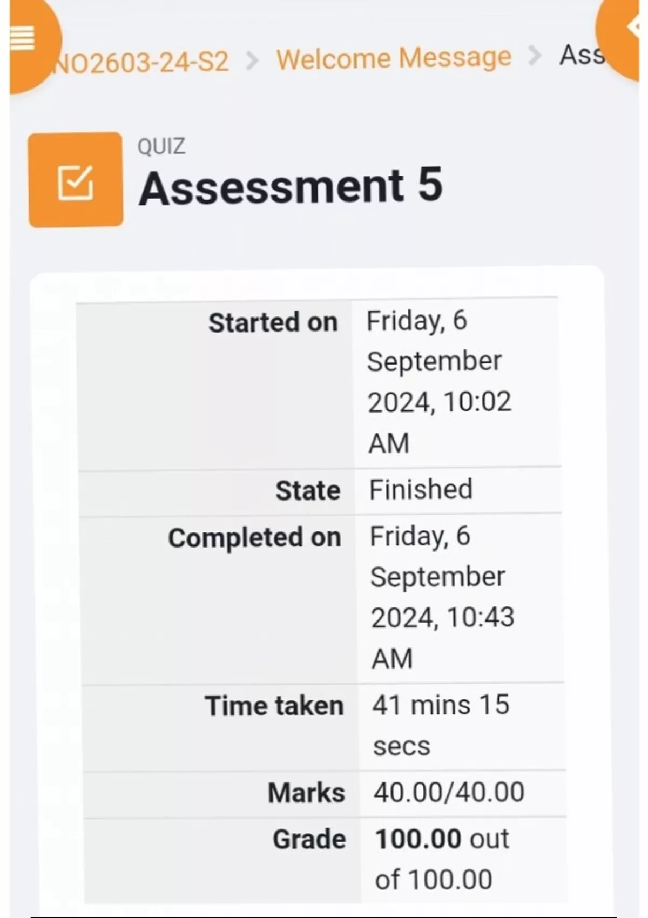Click the "100.00 out of 100.00" grade value

click(442, 859)
